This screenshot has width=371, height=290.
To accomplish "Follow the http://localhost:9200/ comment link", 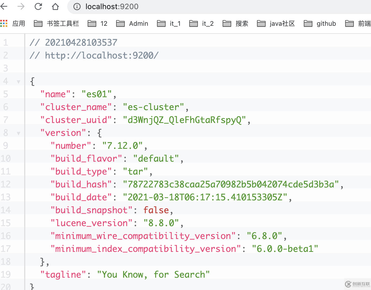I will click(102, 56).
